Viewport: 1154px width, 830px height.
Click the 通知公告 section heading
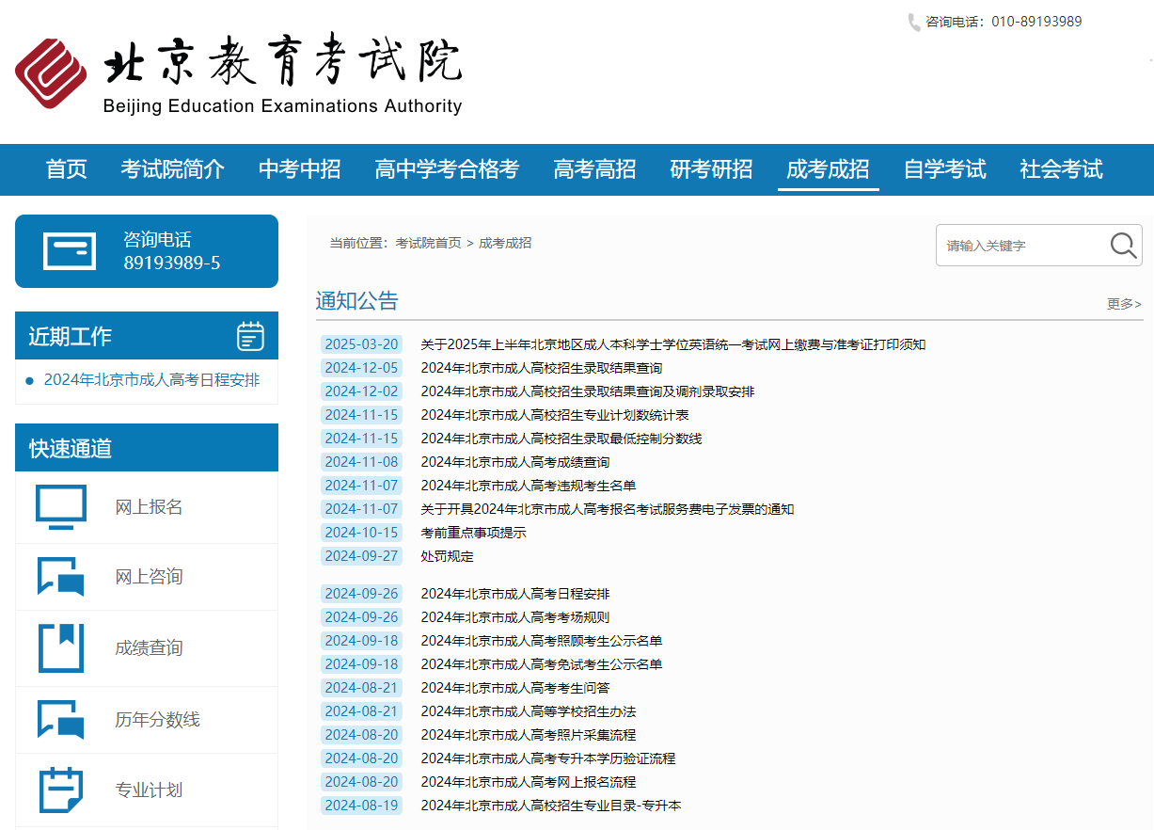click(x=357, y=301)
